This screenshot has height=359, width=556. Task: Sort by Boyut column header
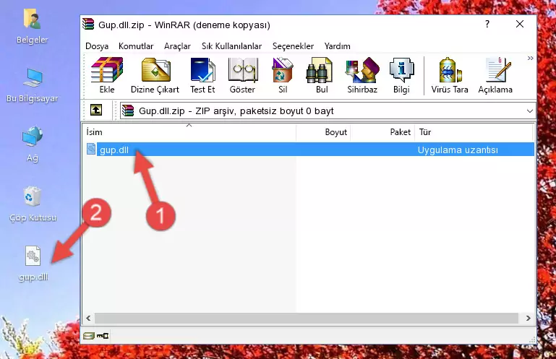click(x=323, y=132)
